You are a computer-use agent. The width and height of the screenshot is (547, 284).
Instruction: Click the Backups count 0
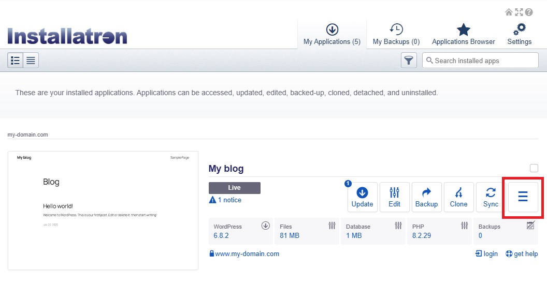pyautogui.click(x=480, y=235)
